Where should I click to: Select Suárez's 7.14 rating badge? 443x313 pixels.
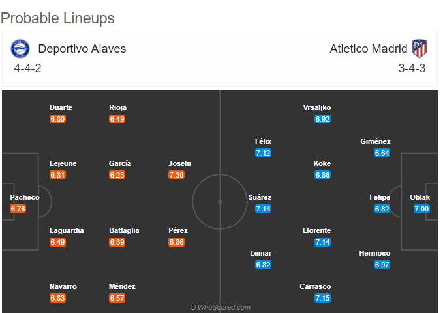(x=263, y=209)
